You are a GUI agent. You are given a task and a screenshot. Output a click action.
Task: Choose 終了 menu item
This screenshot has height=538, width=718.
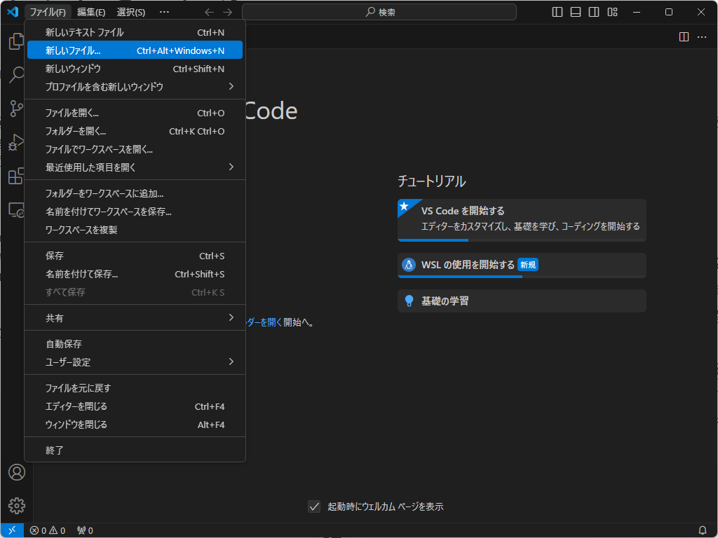(135, 450)
